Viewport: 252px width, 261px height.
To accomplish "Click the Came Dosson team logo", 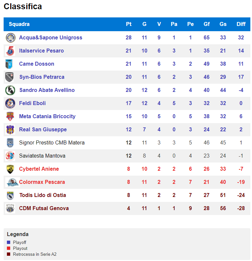I will pyautogui.click(x=9, y=64).
